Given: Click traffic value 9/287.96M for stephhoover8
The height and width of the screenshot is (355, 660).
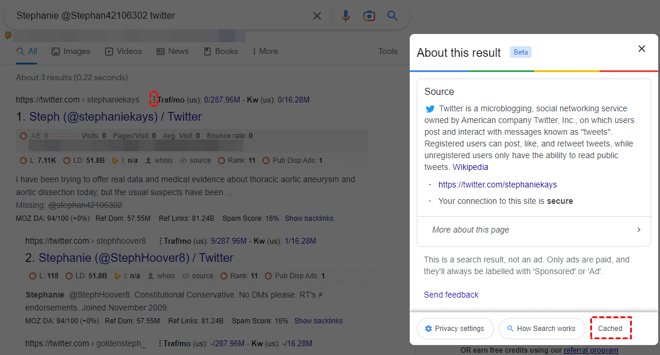Looking at the screenshot, I should 229,241.
